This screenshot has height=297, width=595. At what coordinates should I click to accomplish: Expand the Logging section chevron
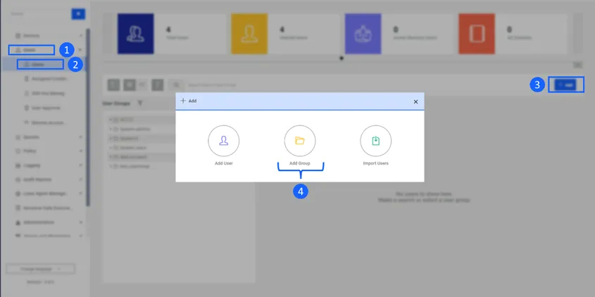(80, 165)
